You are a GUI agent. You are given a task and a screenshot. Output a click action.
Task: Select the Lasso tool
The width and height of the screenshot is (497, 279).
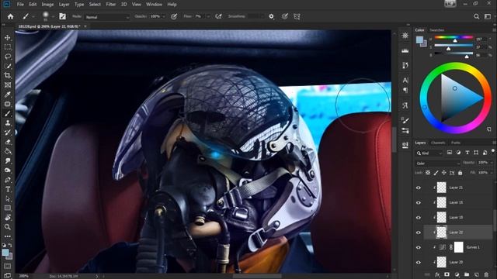[8, 57]
